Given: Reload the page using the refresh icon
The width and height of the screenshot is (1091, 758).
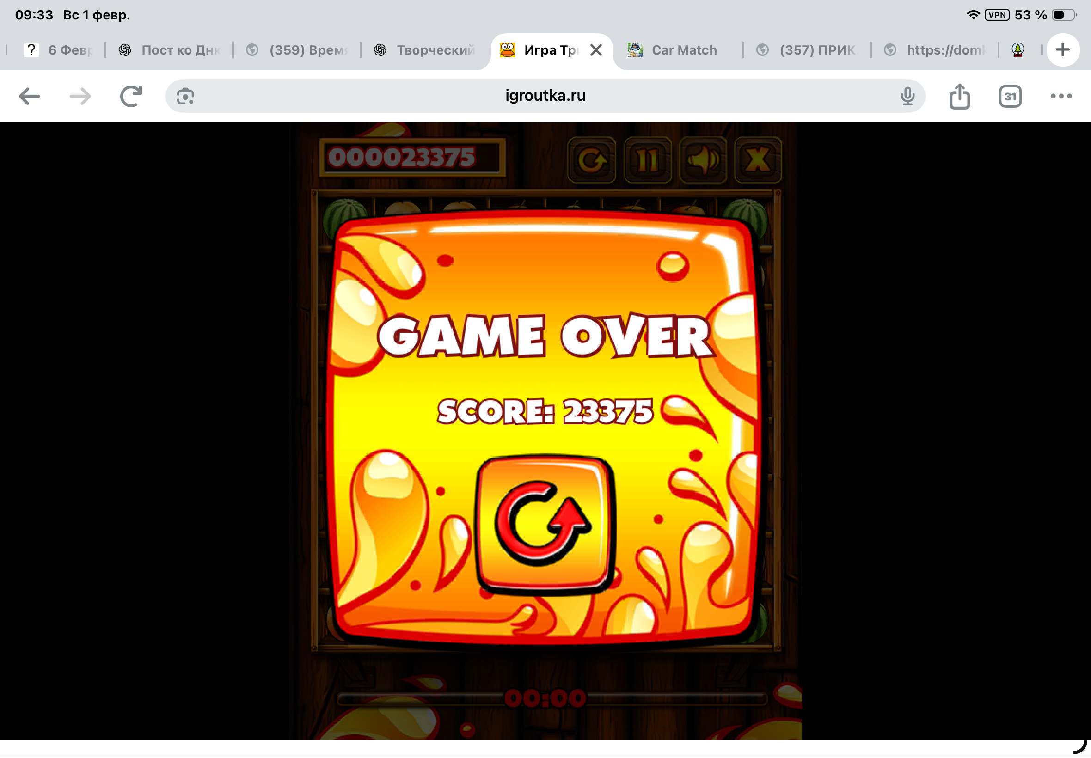Looking at the screenshot, I should coord(131,97).
